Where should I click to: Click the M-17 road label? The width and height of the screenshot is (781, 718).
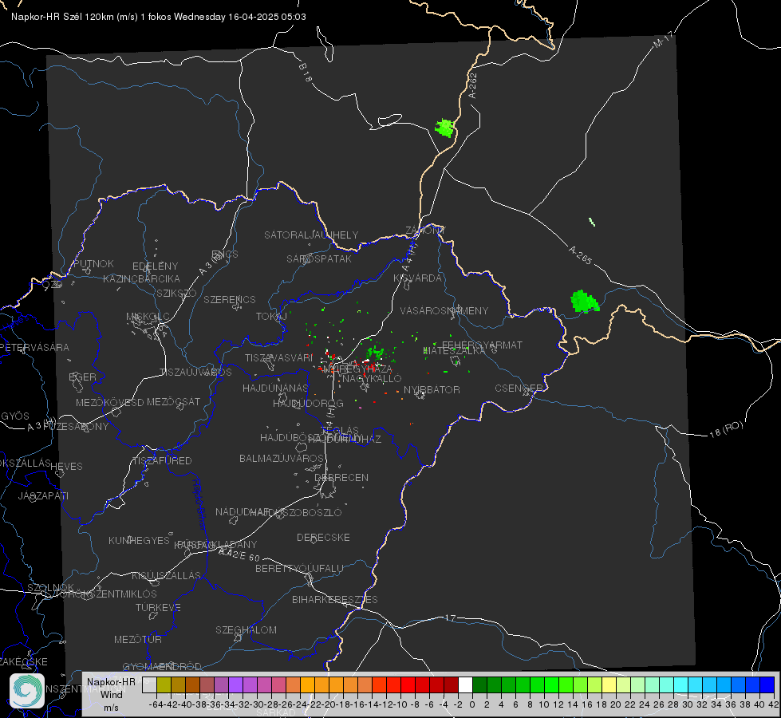[x=663, y=40]
